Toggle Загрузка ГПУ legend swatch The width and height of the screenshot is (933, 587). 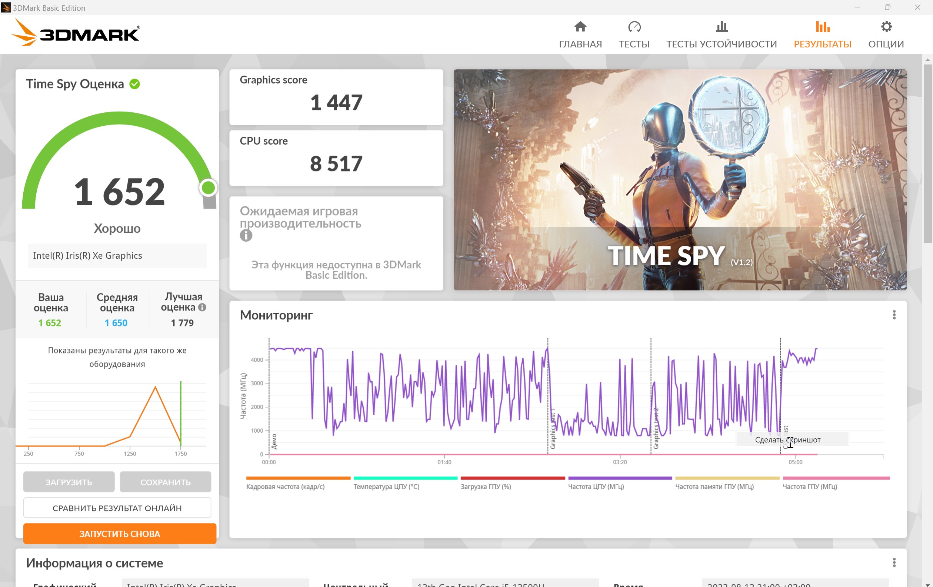(513, 478)
